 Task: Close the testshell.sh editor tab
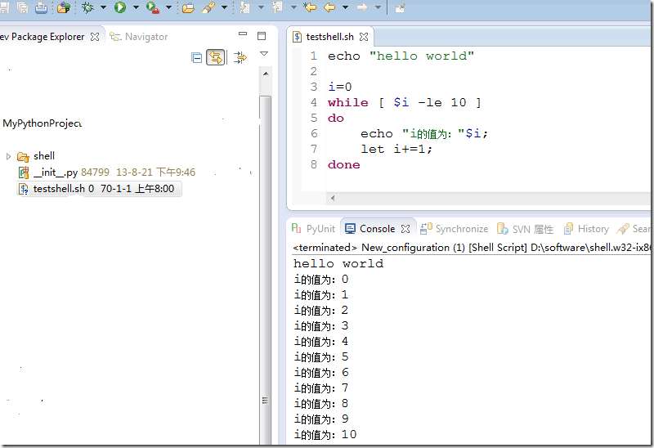point(364,37)
